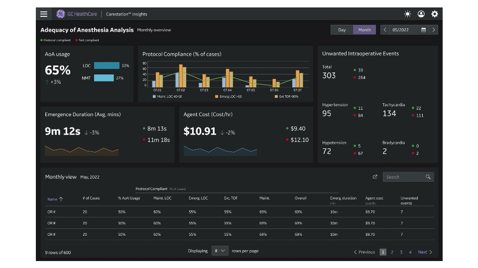Go to page 4 of the table
This screenshot has width=478, height=268.
(x=410, y=252)
